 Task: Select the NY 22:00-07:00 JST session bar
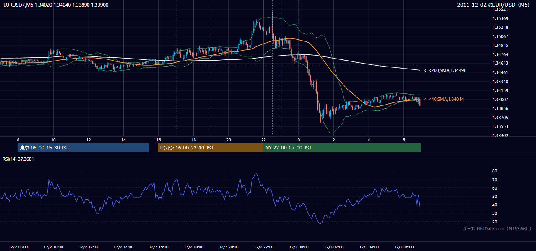(x=342, y=148)
